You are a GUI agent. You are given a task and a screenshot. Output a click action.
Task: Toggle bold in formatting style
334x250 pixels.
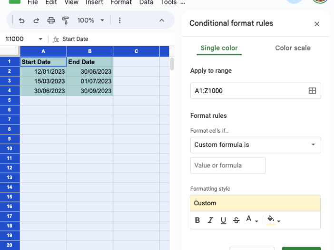197,220
